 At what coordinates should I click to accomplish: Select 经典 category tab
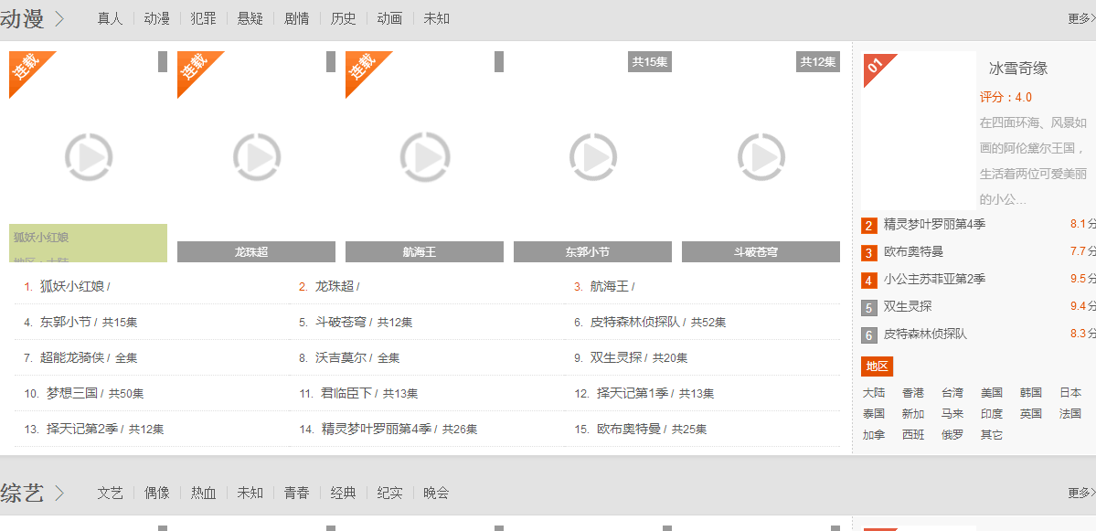click(343, 494)
